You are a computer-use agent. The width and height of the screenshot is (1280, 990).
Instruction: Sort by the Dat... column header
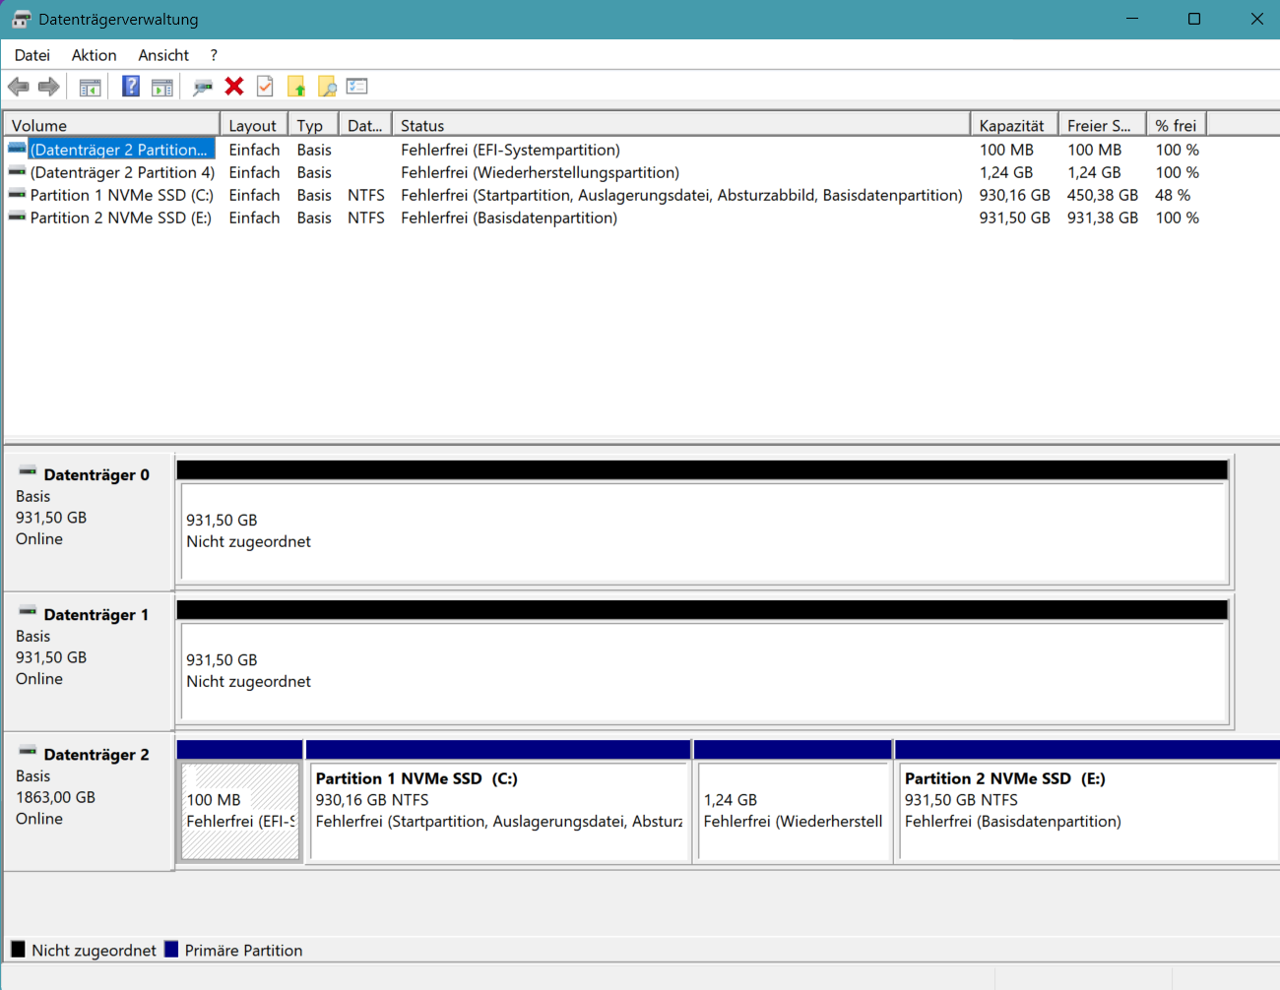pyautogui.click(x=365, y=125)
